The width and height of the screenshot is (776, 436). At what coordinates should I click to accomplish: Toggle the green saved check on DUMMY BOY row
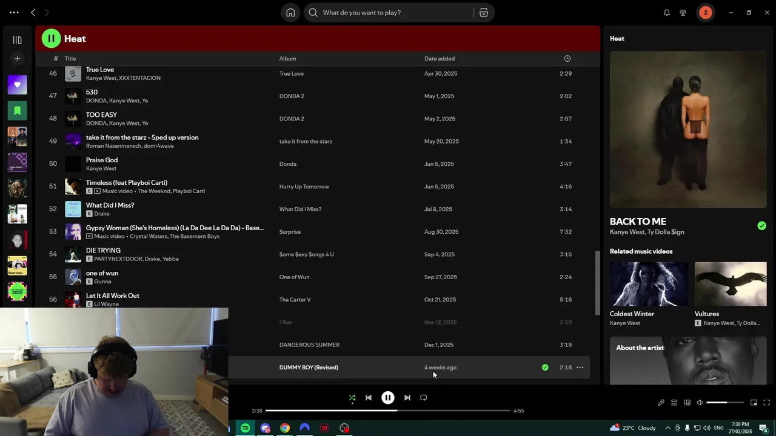tap(545, 368)
